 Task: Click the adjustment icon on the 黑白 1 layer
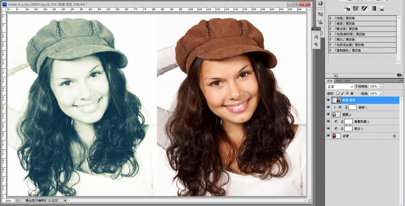tap(336, 129)
